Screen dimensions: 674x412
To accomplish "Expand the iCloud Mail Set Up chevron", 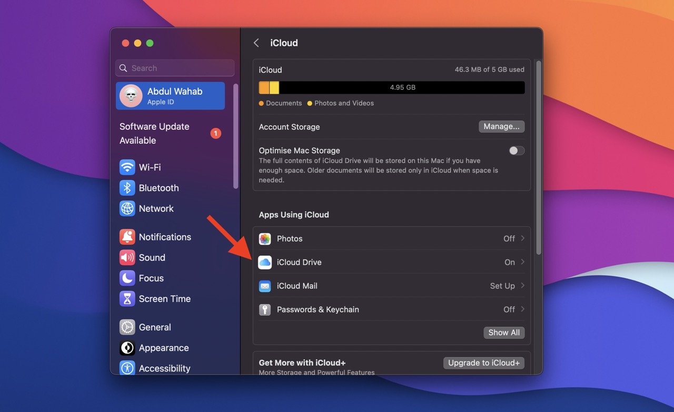I will pos(522,286).
